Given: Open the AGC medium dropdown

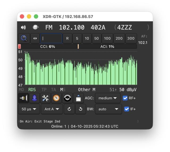Looking at the screenshot, I should [x=108, y=98].
